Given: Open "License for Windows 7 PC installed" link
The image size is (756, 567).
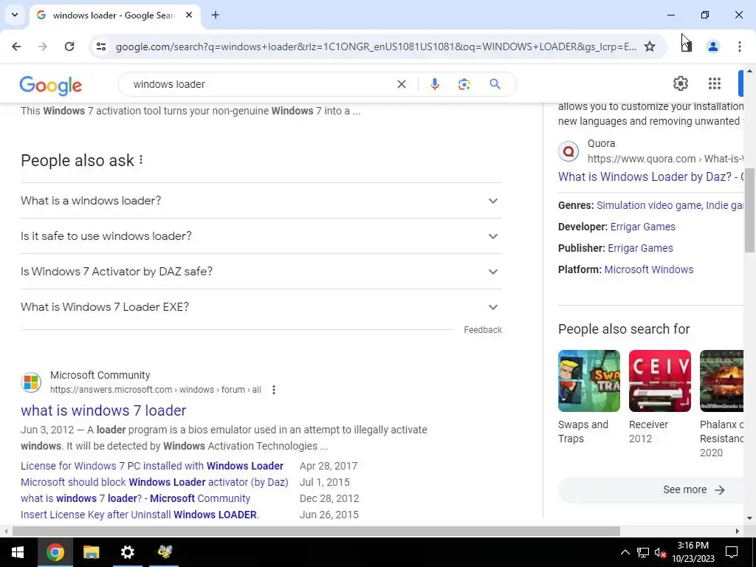Looking at the screenshot, I should tap(152, 466).
